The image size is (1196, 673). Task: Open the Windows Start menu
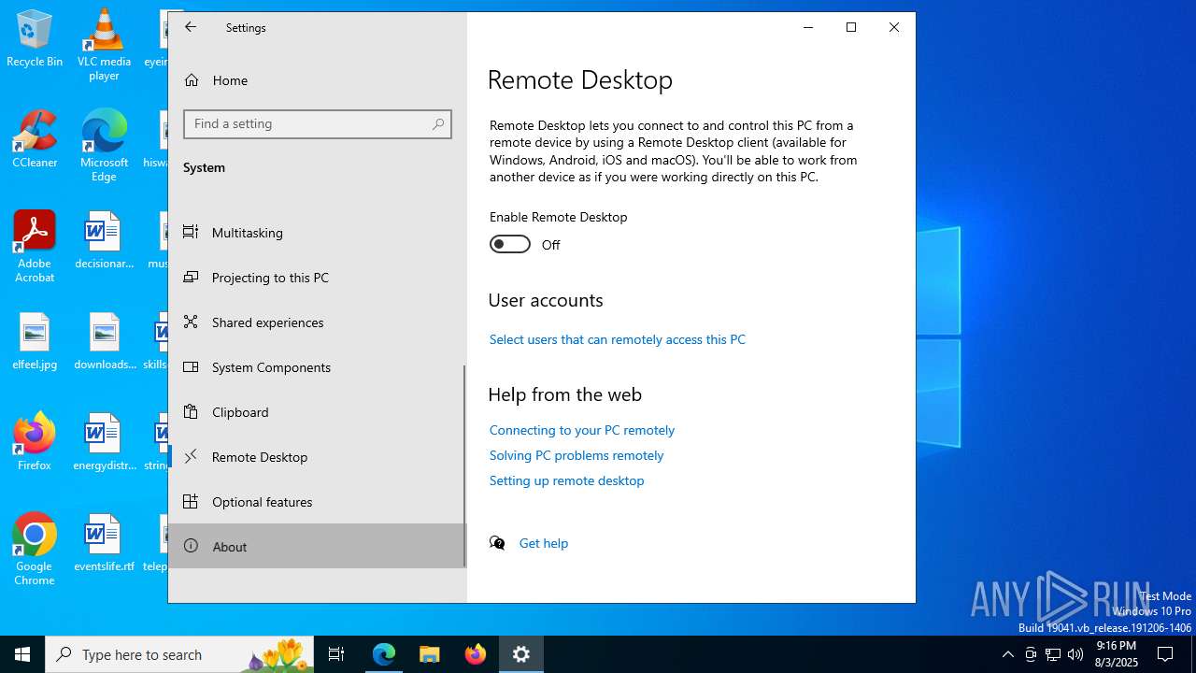click(x=22, y=654)
